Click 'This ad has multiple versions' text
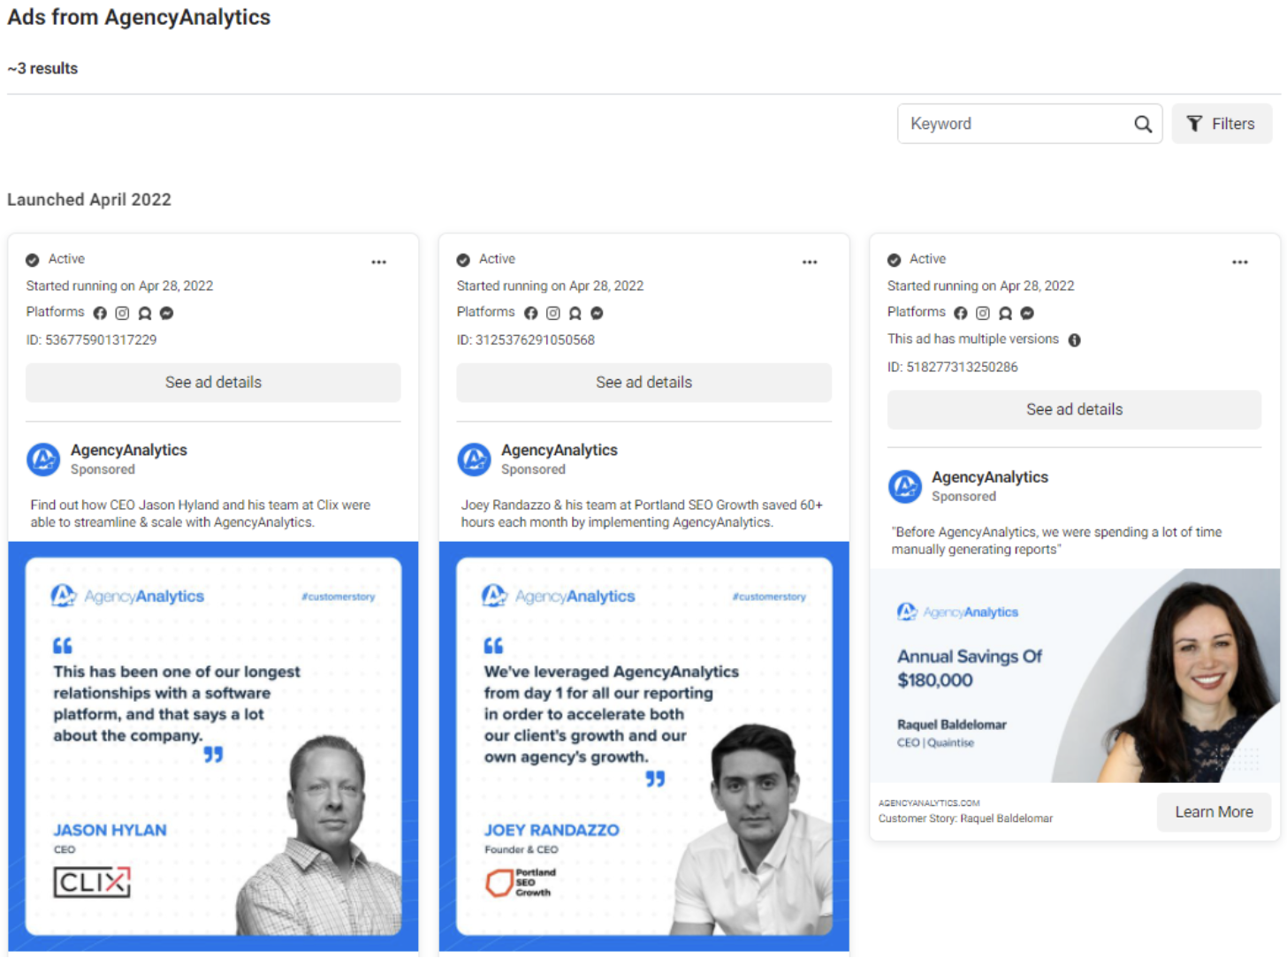Screen dimensions: 1287x958 click(973, 339)
